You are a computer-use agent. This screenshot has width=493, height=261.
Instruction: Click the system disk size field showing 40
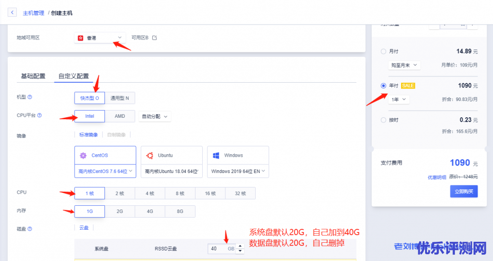coord(221,249)
